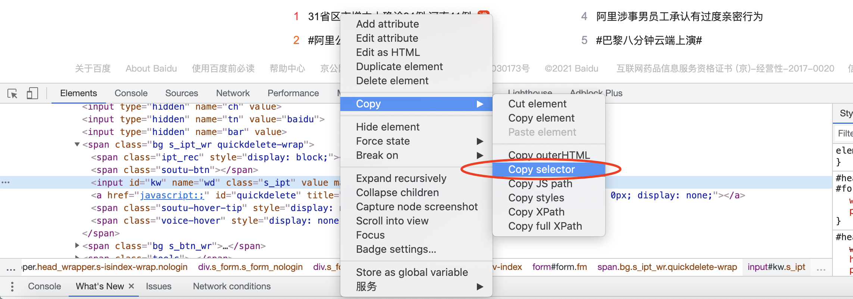Select input#kw.s_ipt breadcrumb item
This screenshot has height=299, width=853.
pos(776,267)
